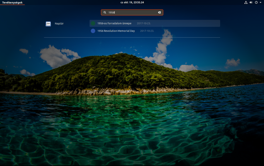Open the Tevékenységek activities overview

tap(12, 3)
